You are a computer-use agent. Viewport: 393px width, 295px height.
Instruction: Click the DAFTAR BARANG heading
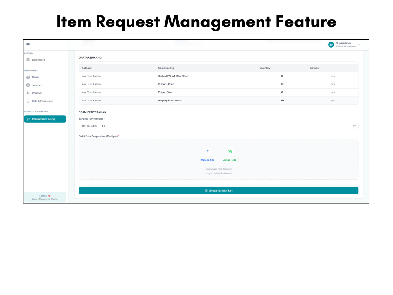90,58
